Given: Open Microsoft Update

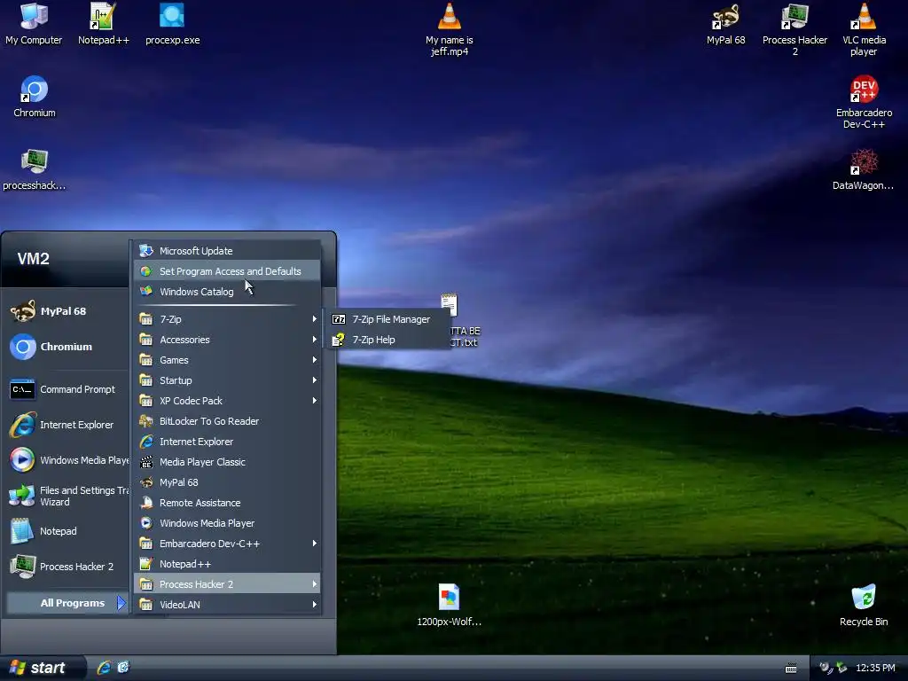Looking at the screenshot, I should point(228,251).
